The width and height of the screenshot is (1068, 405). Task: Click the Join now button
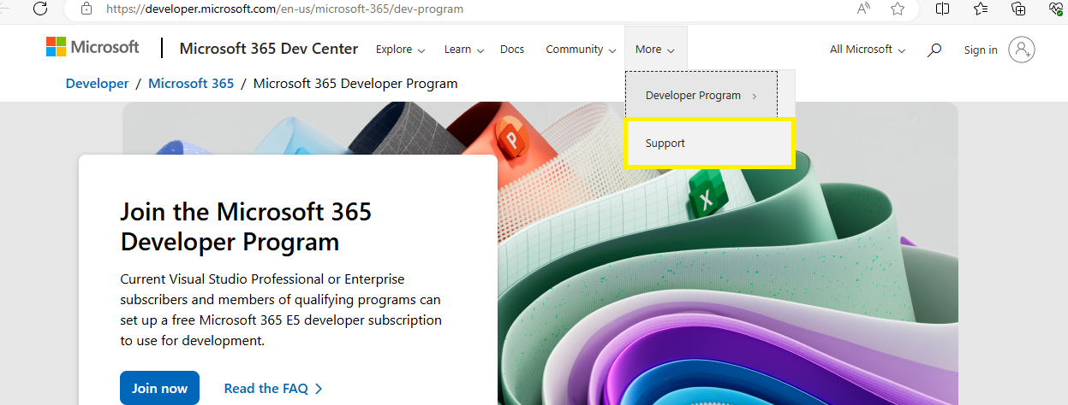click(x=159, y=388)
